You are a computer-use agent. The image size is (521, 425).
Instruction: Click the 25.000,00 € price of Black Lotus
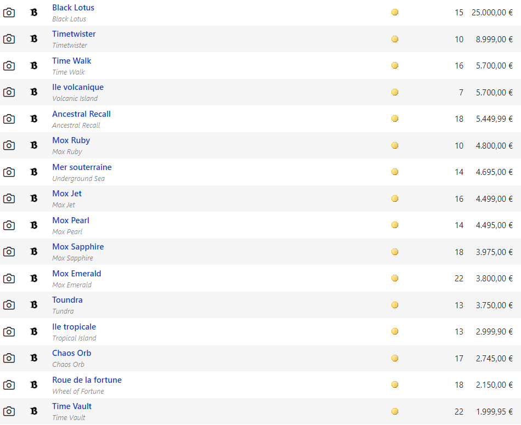(492, 13)
